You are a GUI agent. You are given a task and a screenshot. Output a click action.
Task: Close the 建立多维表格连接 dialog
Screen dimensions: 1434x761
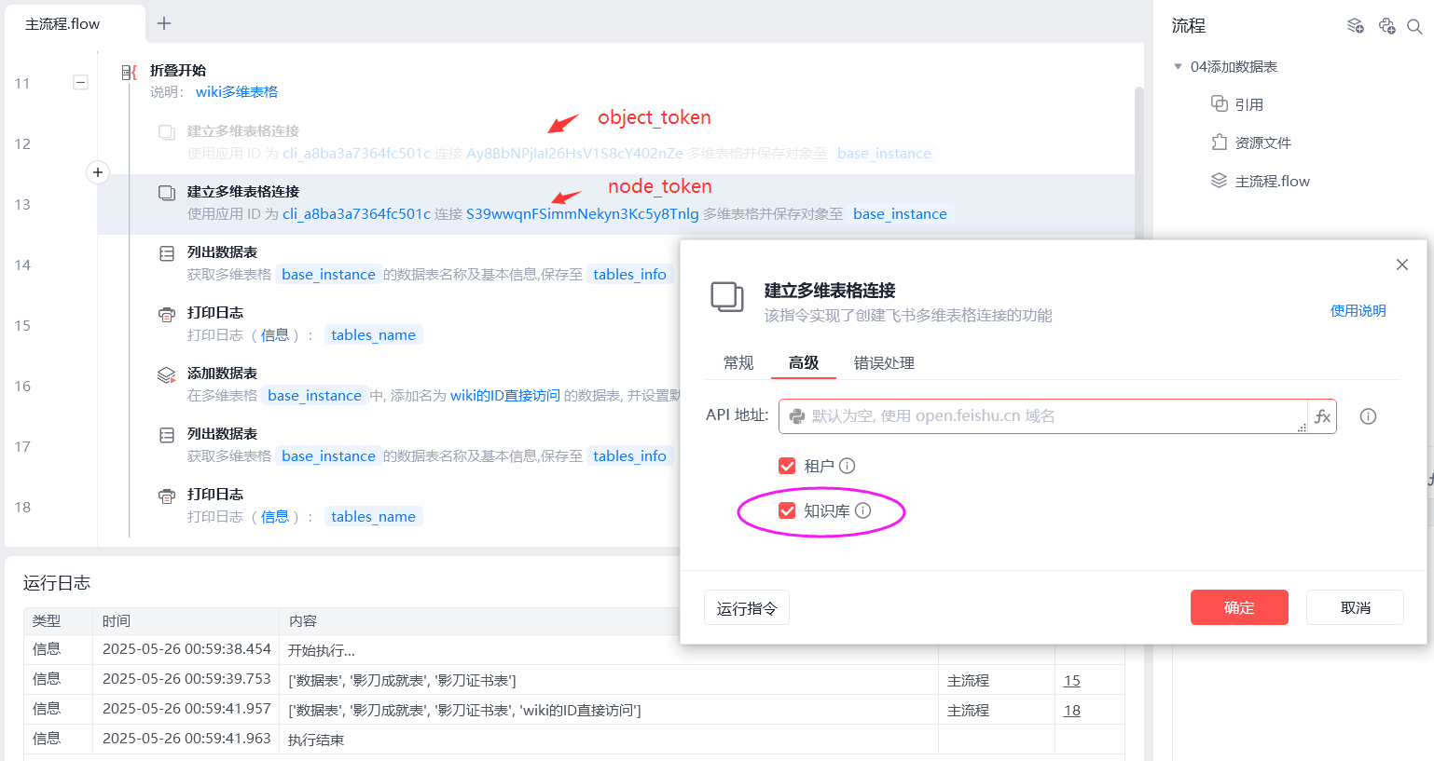1401,265
